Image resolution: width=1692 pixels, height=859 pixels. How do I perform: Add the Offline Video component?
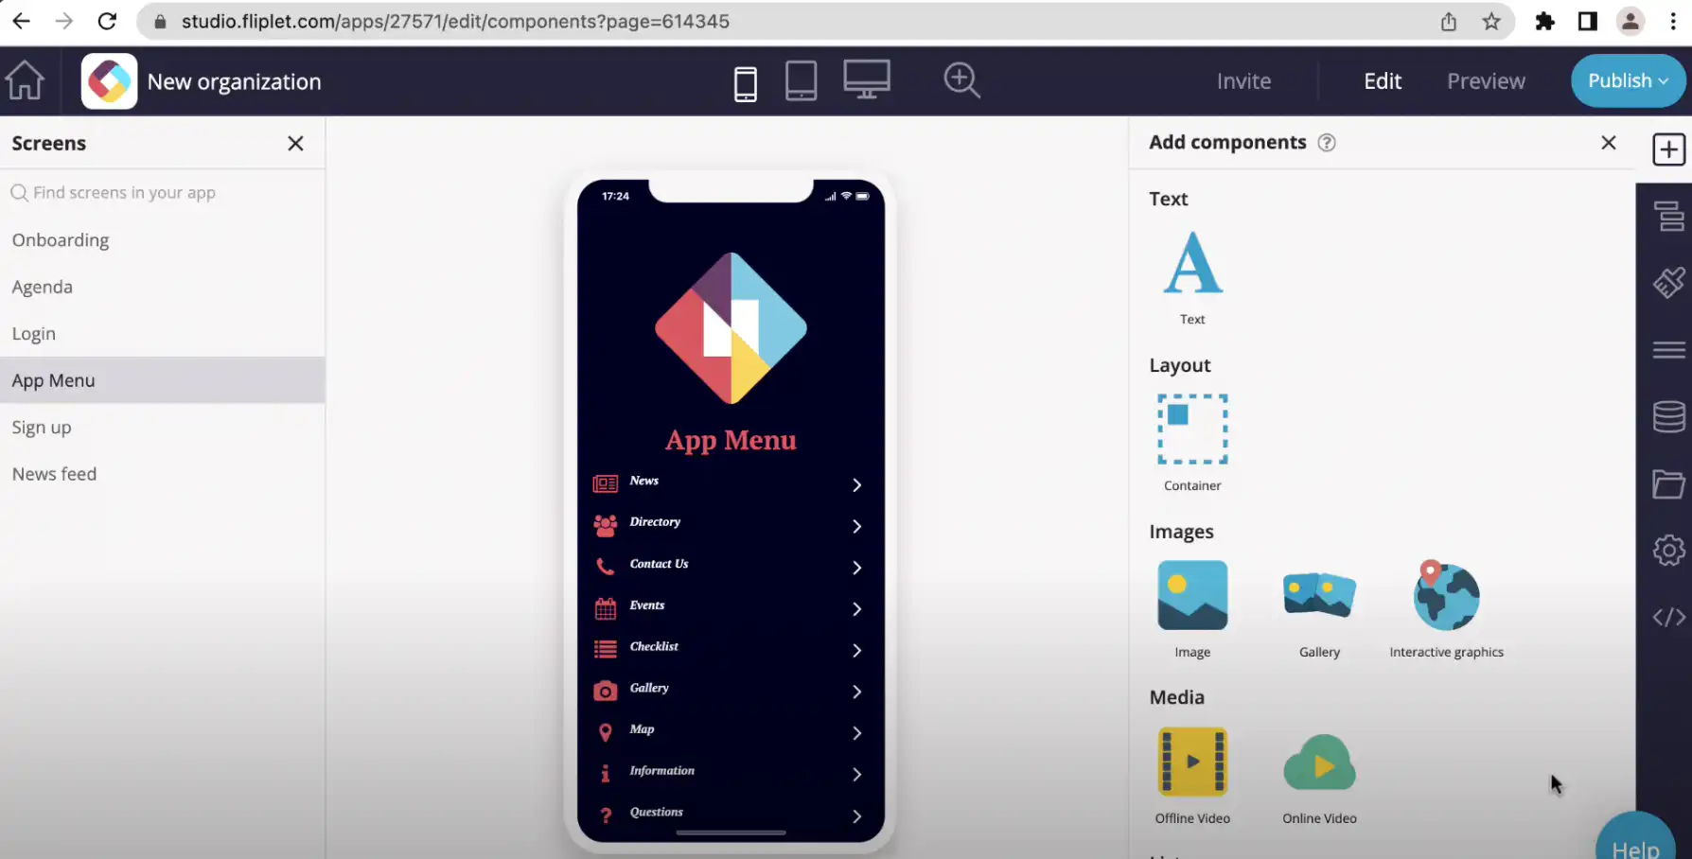pos(1192,776)
